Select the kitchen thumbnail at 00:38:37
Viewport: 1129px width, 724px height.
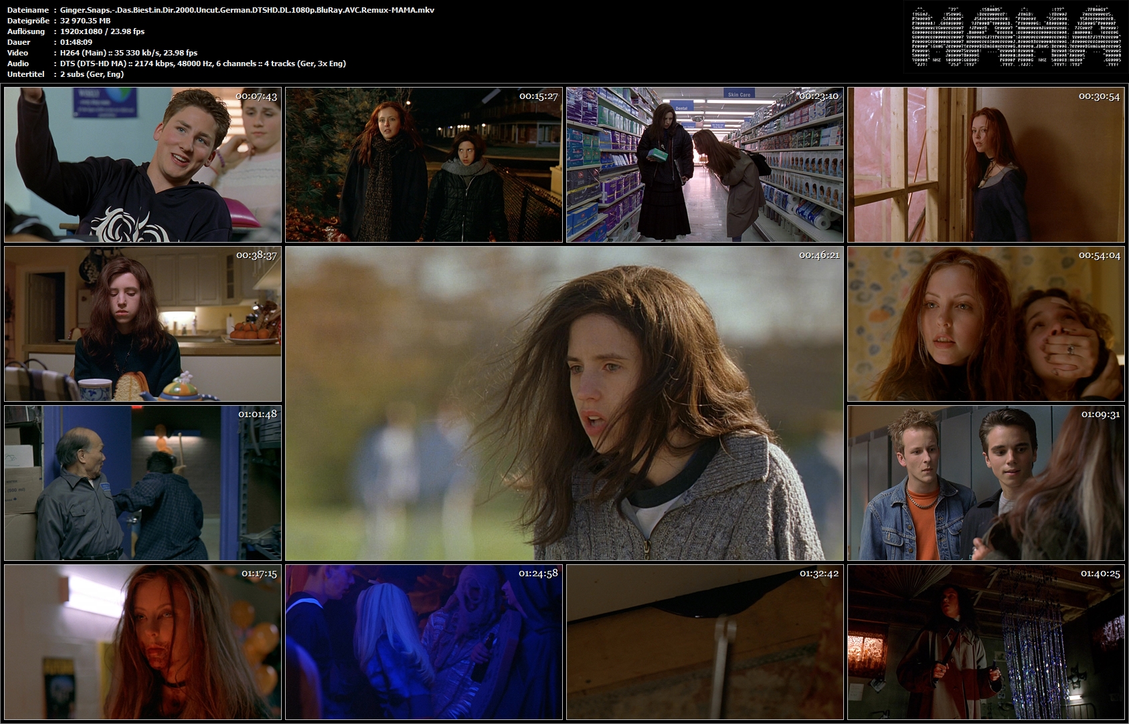[x=143, y=324]
